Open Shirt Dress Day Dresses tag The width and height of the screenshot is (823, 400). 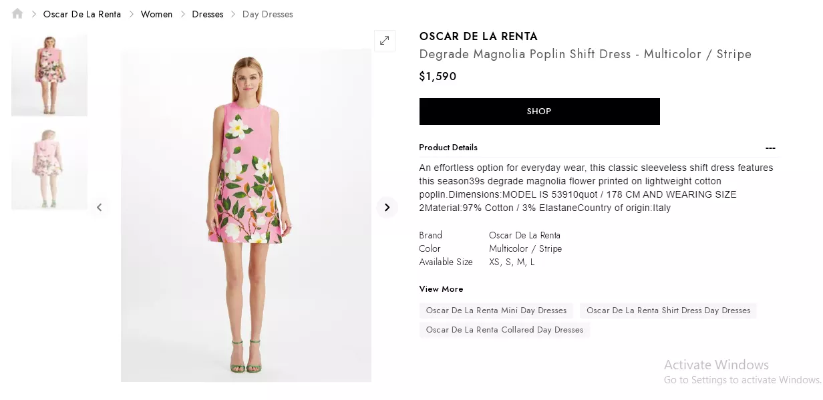(668, 311)
